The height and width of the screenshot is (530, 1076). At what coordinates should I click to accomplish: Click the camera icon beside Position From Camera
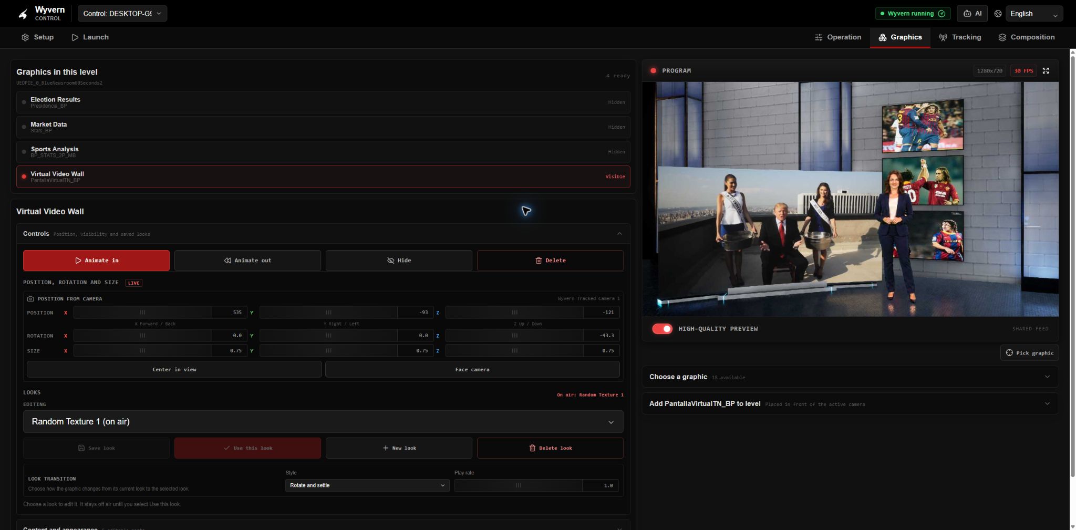(x=30, y=299)
